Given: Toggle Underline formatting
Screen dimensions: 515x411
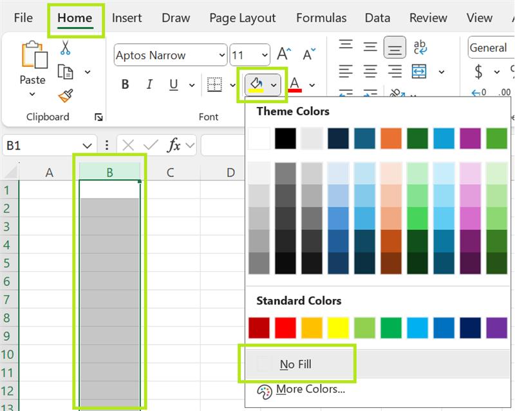Looking at the screenshot, I should (174, 84).
